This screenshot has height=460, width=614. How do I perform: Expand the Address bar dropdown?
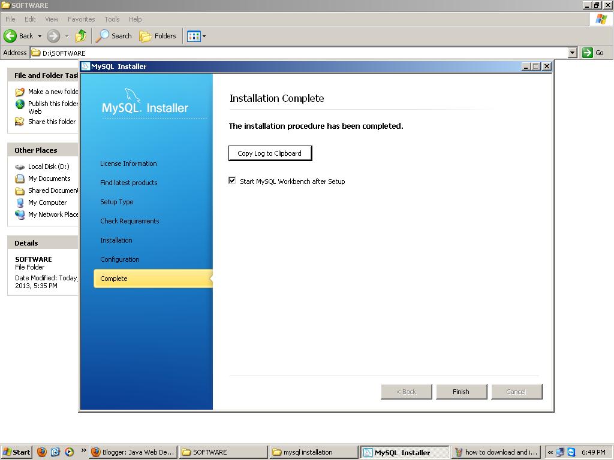pyautogui.click(x=573, y=53)
